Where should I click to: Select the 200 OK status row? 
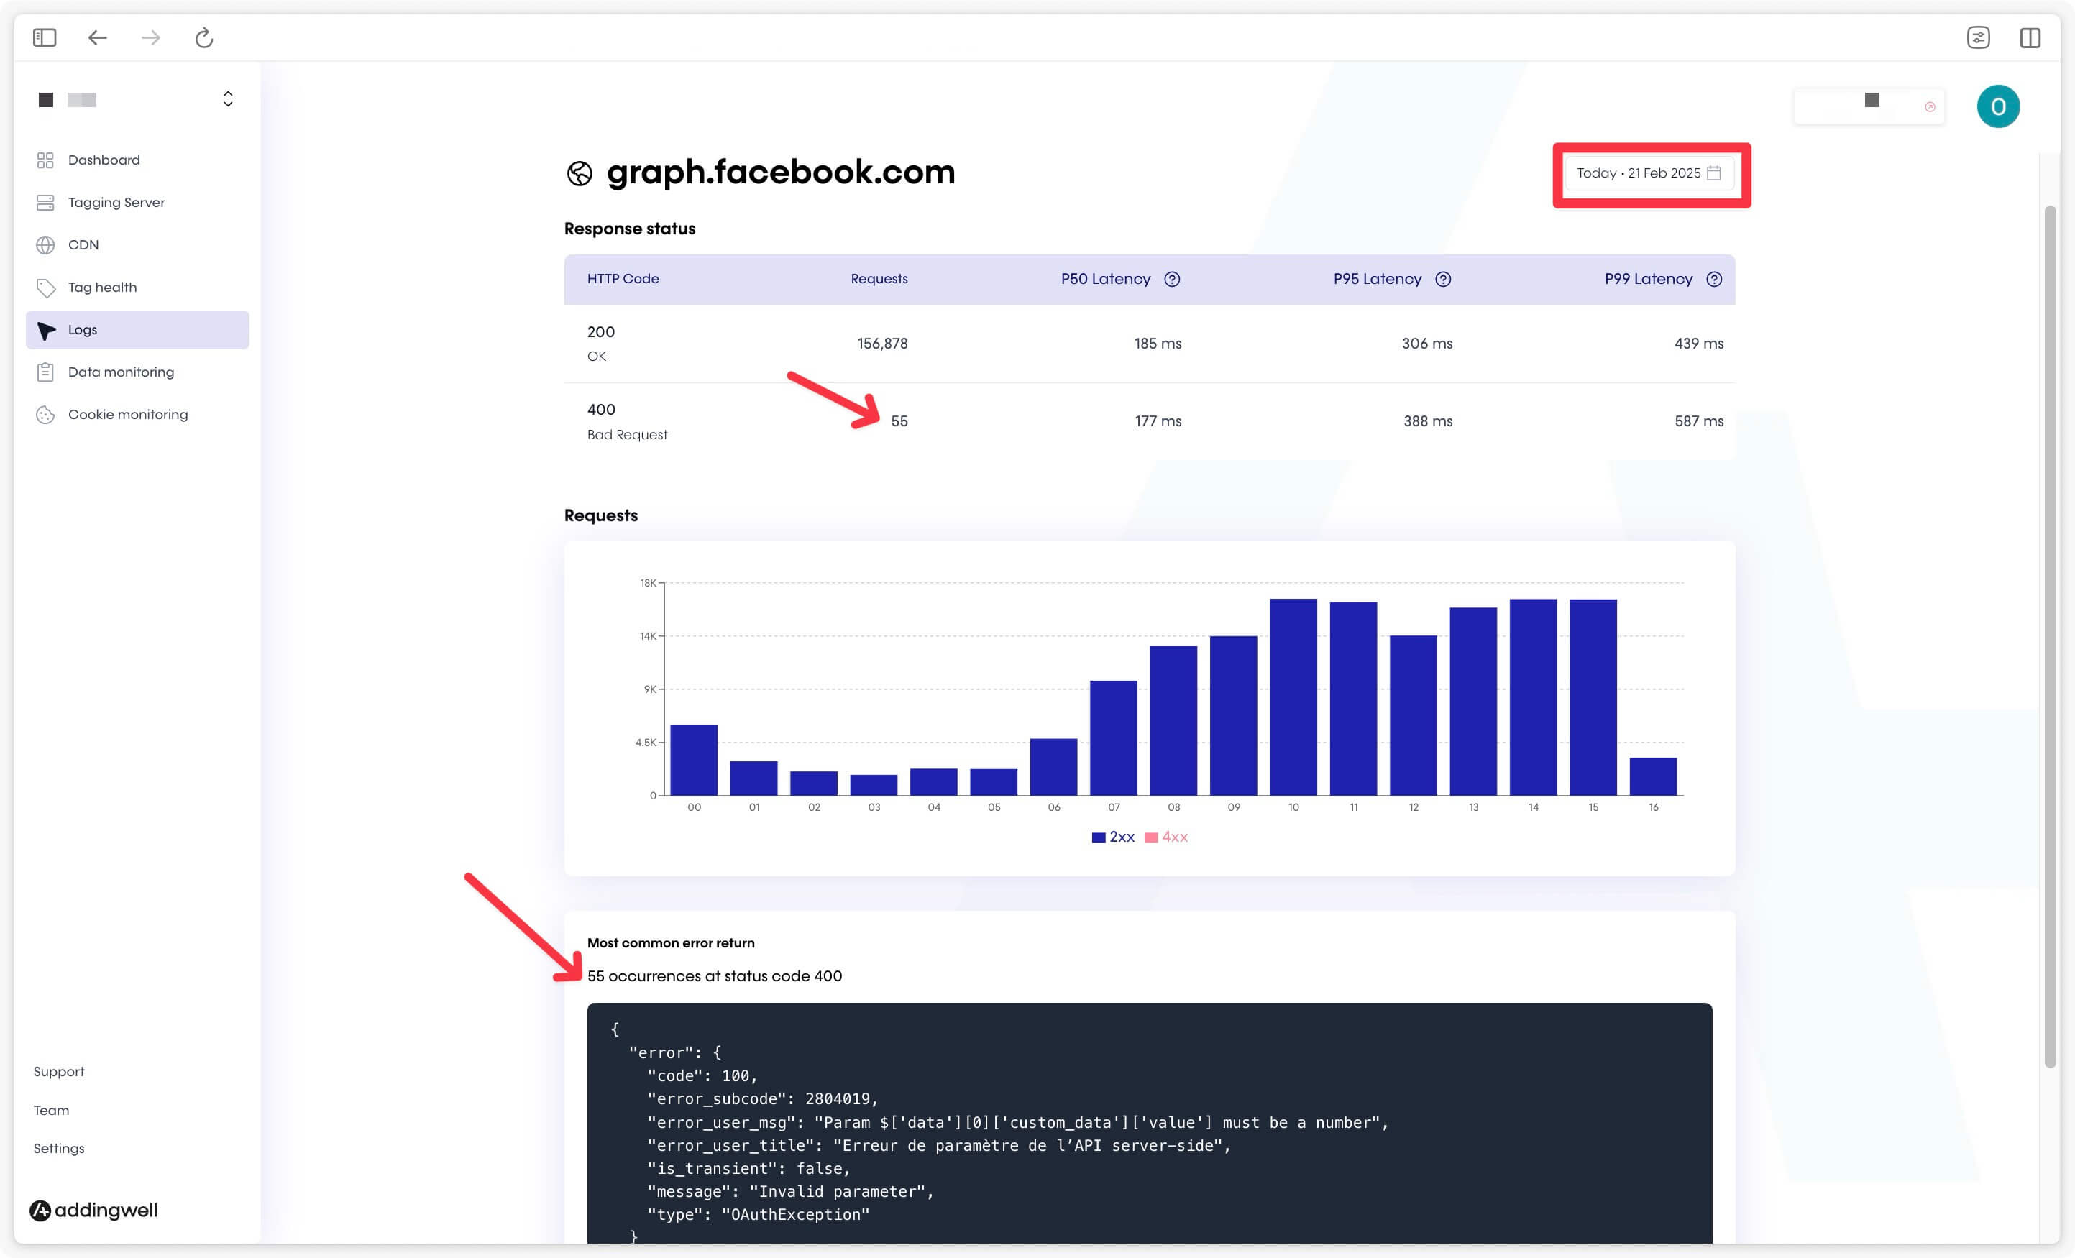pyautogui.click(x=1150, y=344)
